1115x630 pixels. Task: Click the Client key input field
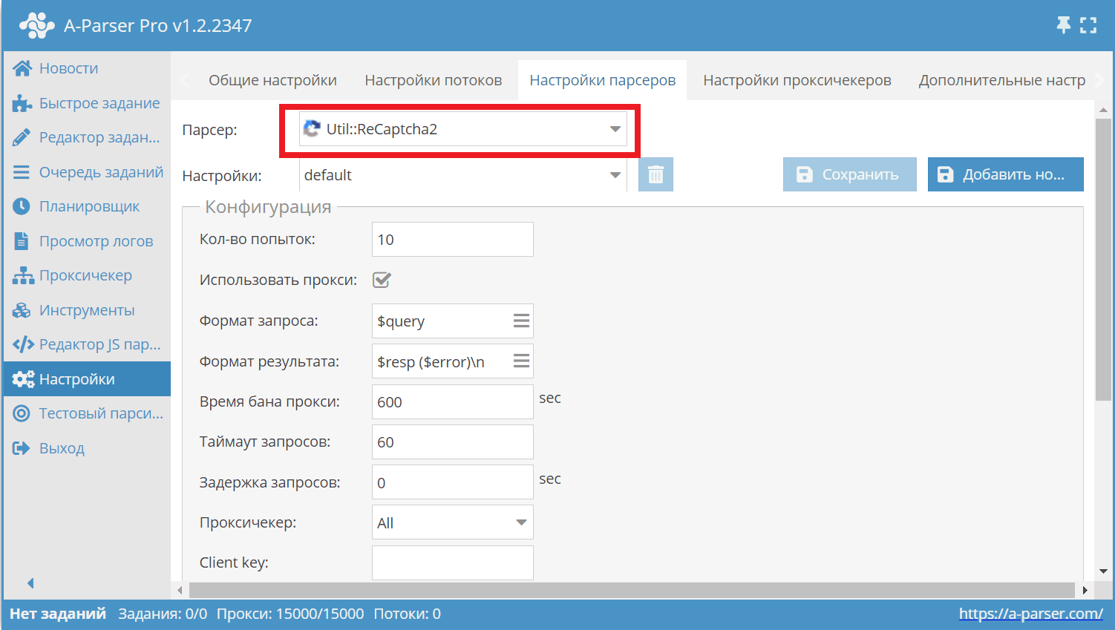(453, 562)
